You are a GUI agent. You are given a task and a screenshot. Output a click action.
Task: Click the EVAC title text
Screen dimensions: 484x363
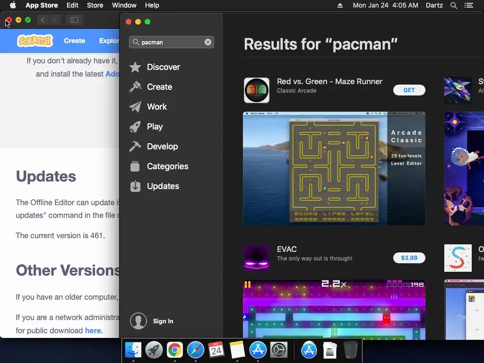(x=287, y=250)
